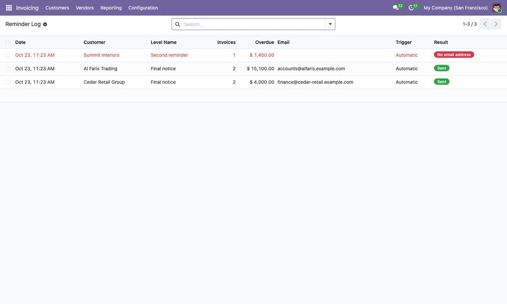Open the Customers menu

coord(57,8)
